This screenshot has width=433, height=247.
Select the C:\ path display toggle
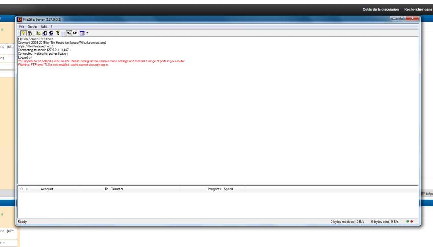tap(75, 33)
